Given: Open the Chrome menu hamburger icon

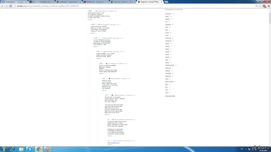Looking at the screenshot, I should click(x=269, y=6).
